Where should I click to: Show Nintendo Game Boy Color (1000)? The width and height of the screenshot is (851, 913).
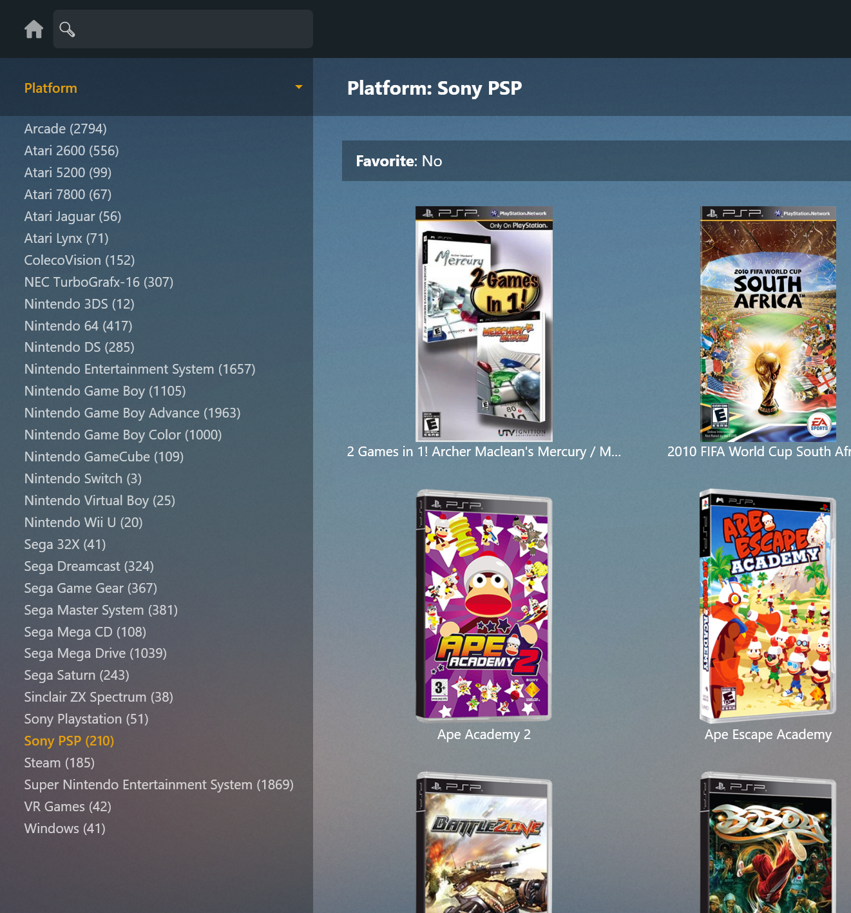click(x=123, y=435)
